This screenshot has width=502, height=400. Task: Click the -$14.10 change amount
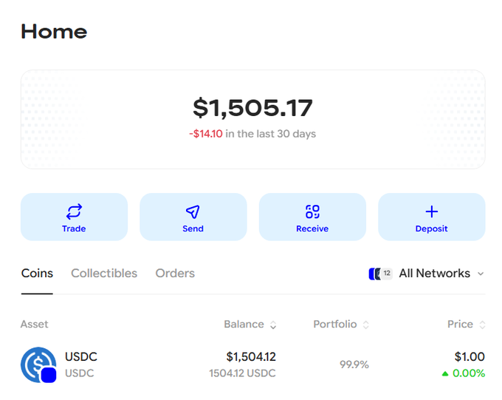(x=205, y=134)
